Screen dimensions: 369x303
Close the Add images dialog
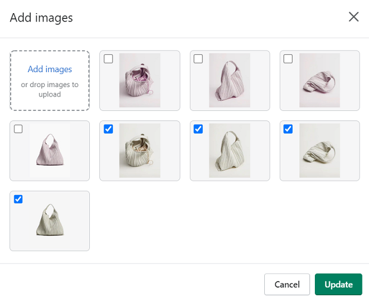[354, 17]
